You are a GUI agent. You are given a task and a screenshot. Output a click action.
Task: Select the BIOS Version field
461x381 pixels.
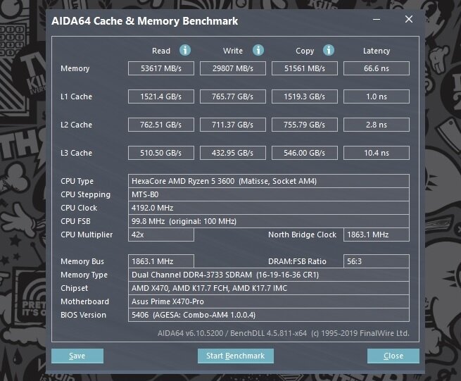[x=269, y=315]
